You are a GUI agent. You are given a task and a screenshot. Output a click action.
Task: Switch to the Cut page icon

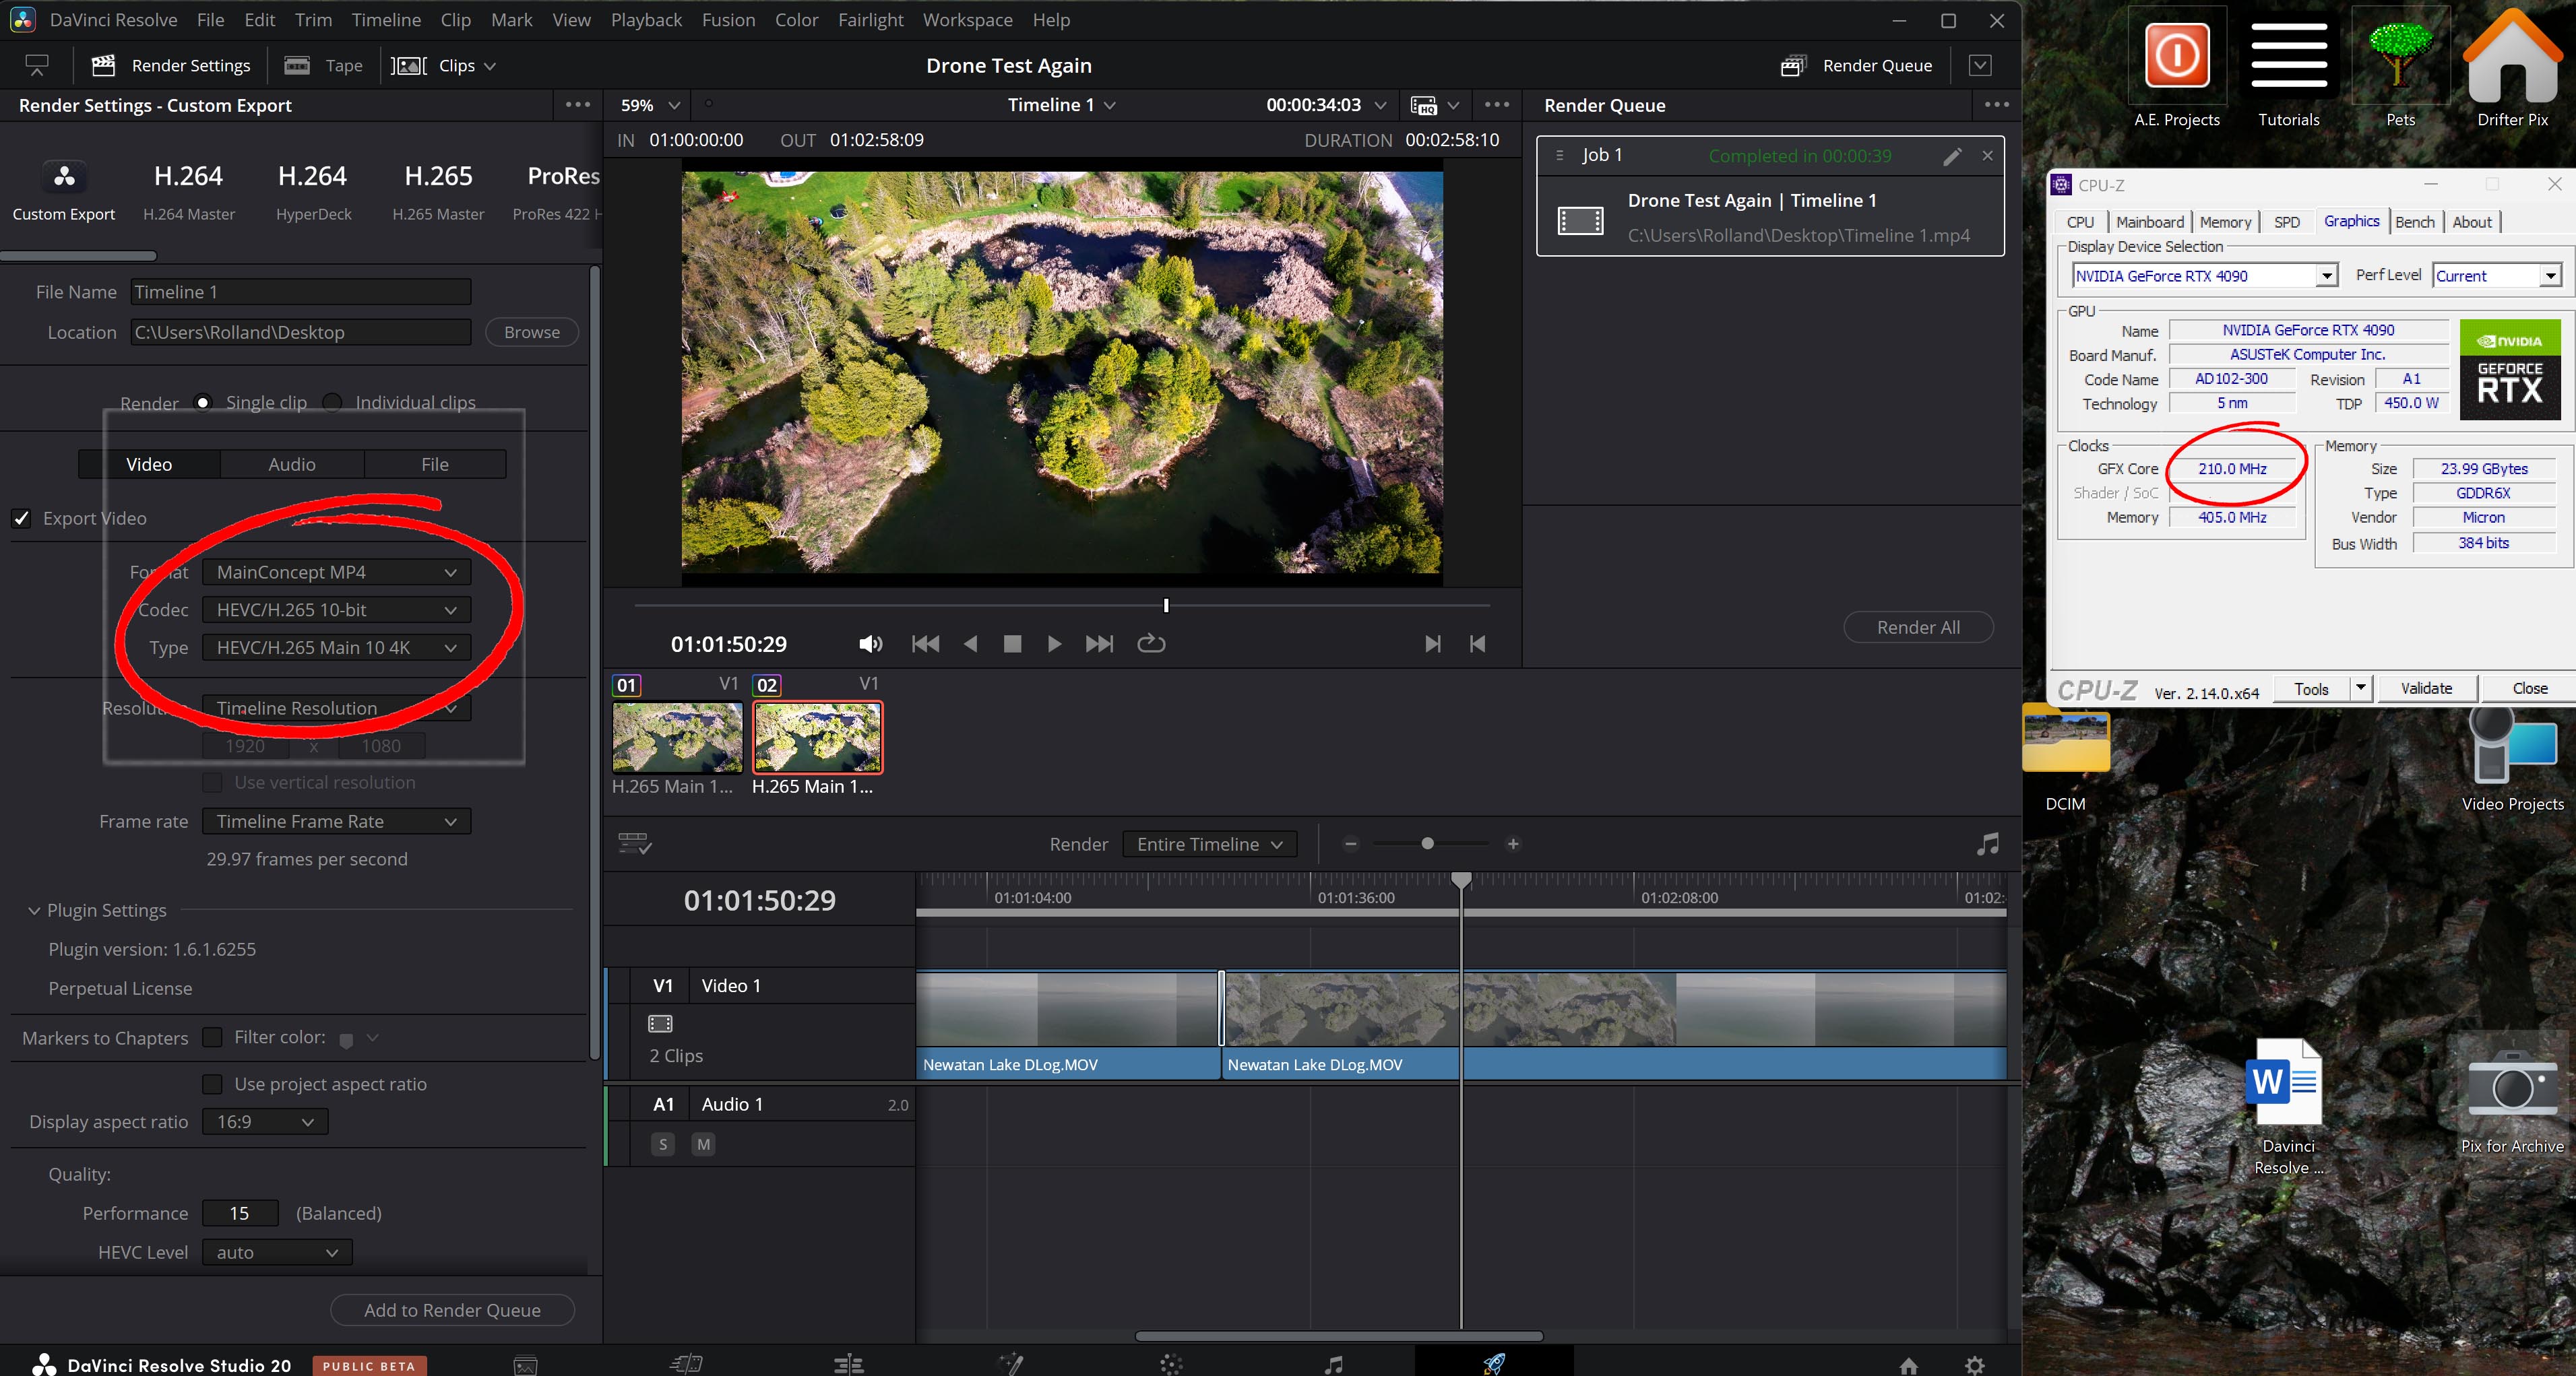[x=687, y=1364]
